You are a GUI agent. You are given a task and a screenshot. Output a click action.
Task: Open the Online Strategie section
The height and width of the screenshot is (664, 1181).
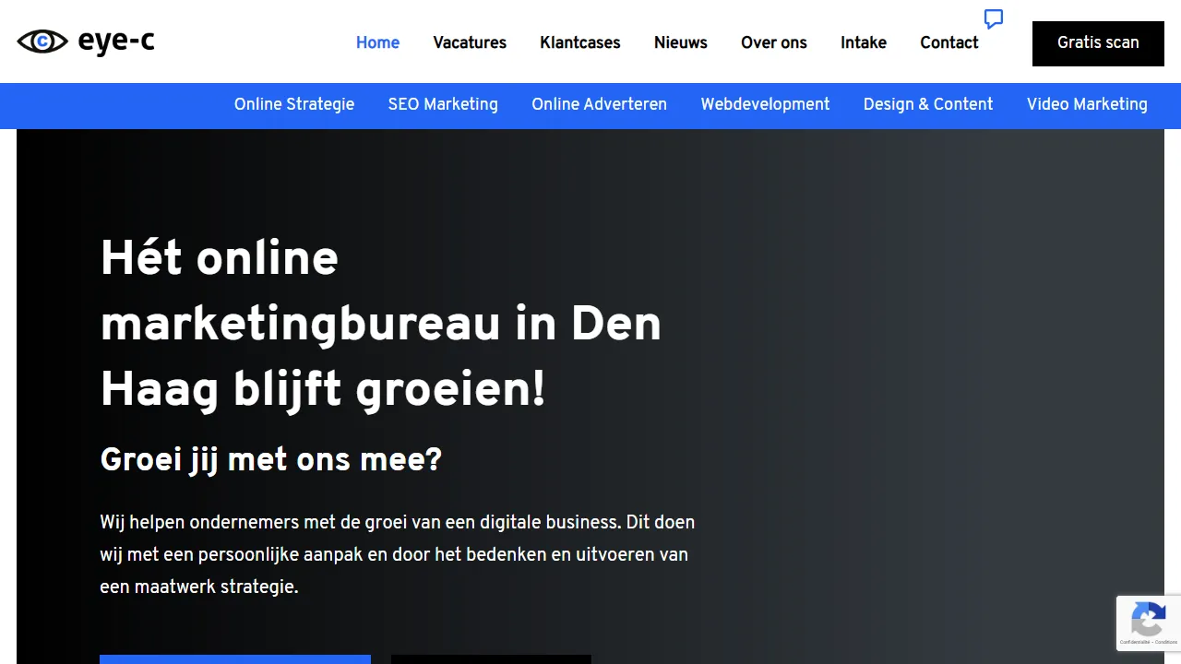293,104
